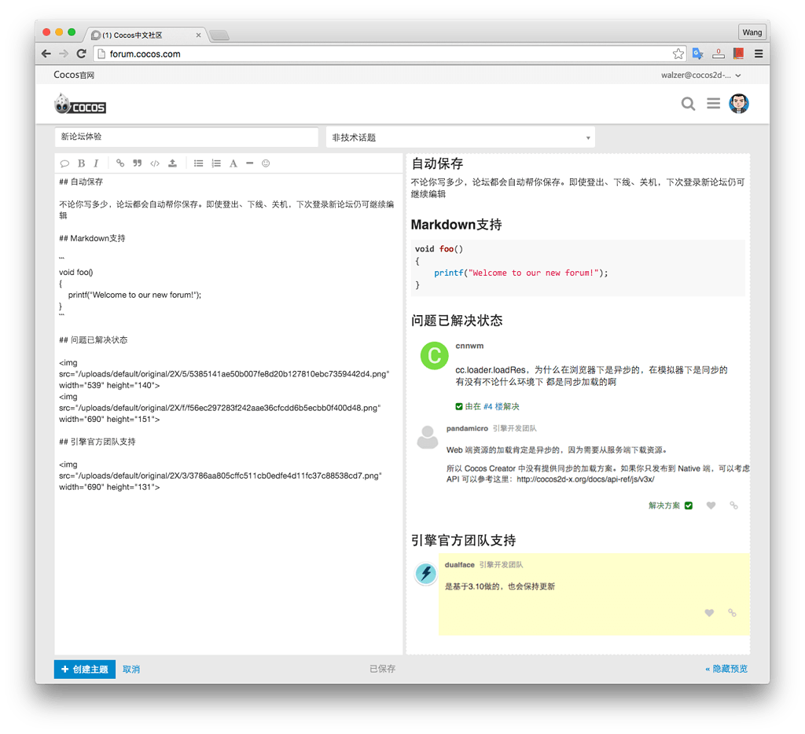Create the topic with 创建主题 button
This screenshot has height=734, width=805.
point(84,669)
